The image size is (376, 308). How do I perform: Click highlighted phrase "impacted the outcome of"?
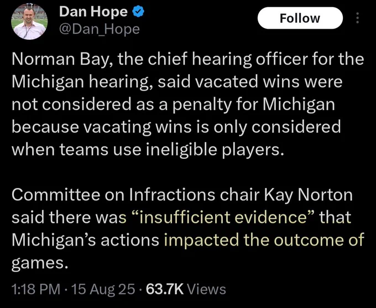(x=264, y=240)
